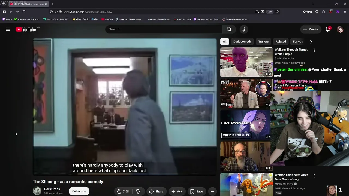Screen dimensions: 349x196
Task: Open the YouTube bookmark in bookmarks bar
Action: [x=107, y=19]
